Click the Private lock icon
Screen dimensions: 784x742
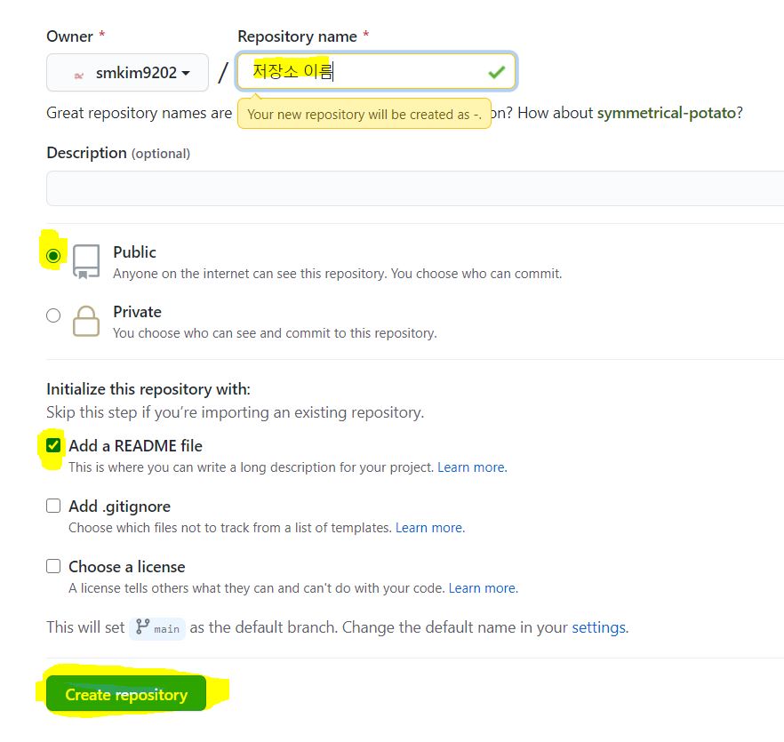(x=86, y=321)
